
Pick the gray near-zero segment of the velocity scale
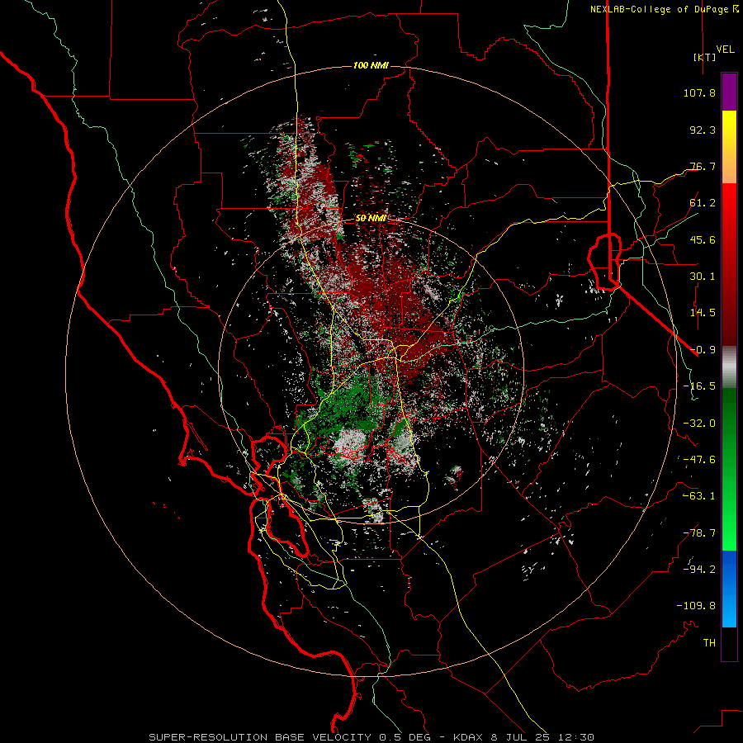pyautogui.click(x=729, y=367)
